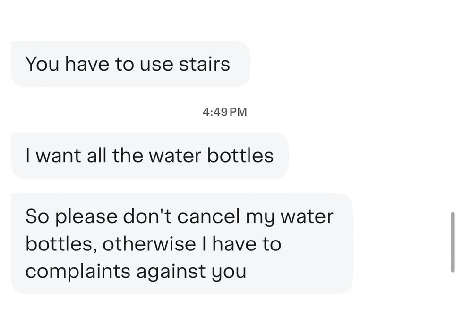Tap the "So please don't cancel" message bubble
Viewport: 463px width, 324px height.
point(181,243)
